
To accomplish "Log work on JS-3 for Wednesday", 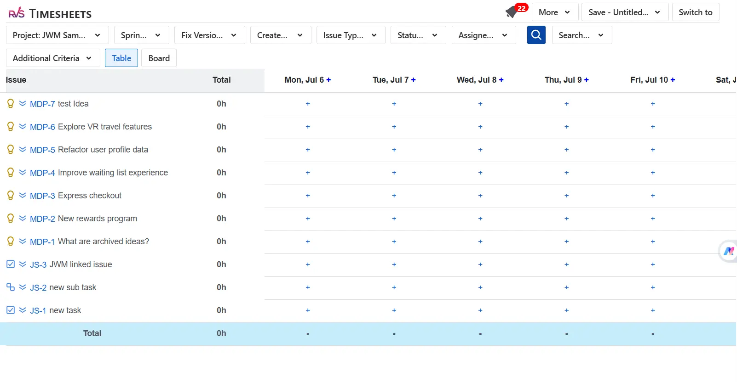I will [480, 264].
